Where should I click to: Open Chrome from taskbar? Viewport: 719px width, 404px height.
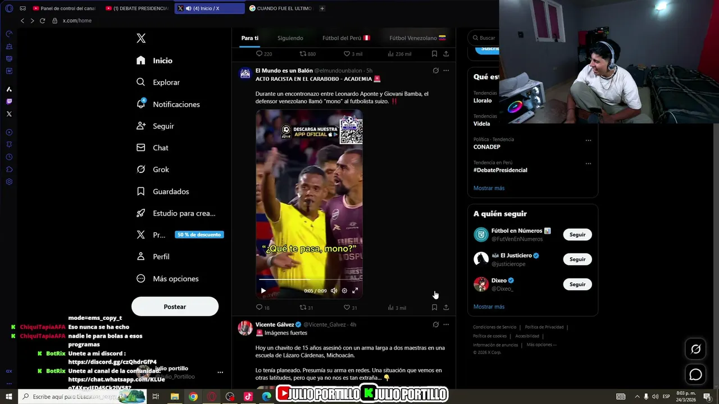pos(193,397)
